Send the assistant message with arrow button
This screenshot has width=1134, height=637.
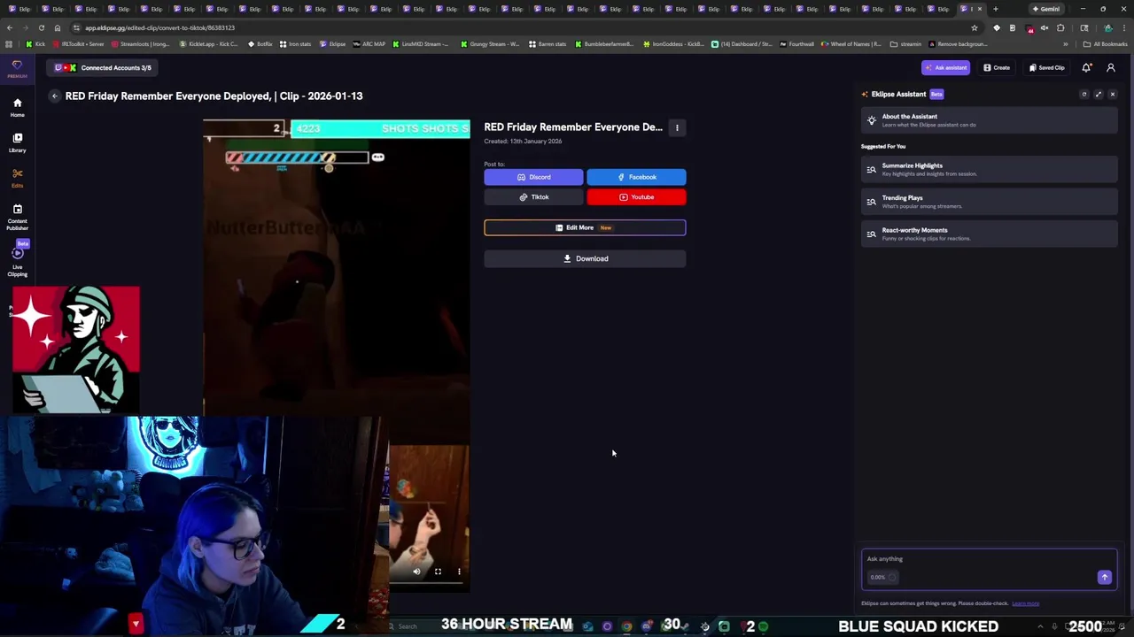[1104, 577]
